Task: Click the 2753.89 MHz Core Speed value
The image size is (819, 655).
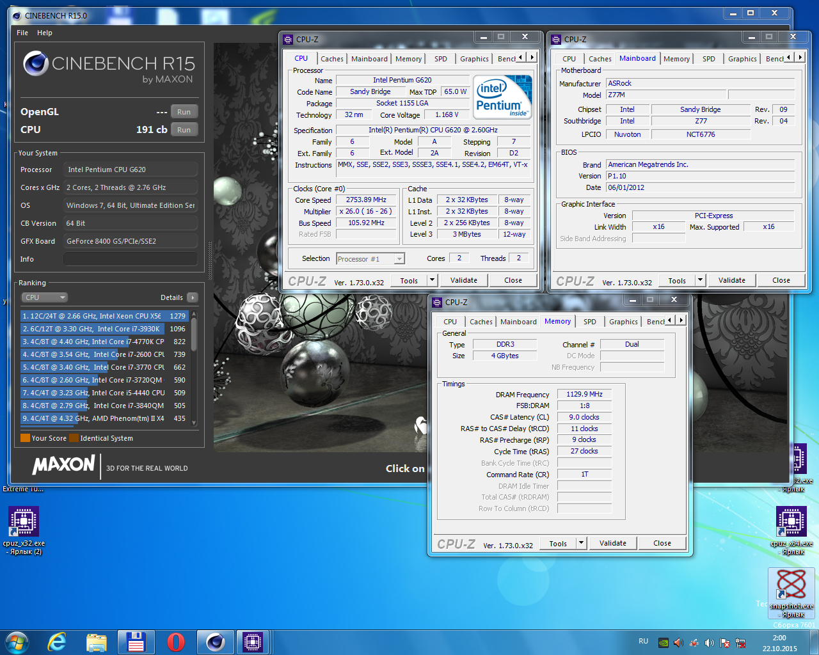Action: [366, 200]
